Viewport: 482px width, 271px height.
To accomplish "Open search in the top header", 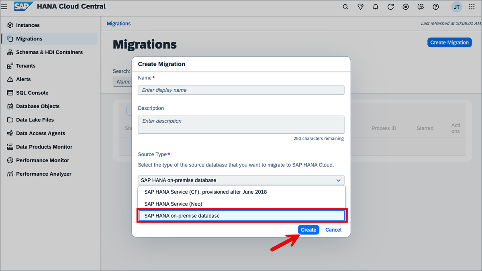I will [x=345, y=7].
